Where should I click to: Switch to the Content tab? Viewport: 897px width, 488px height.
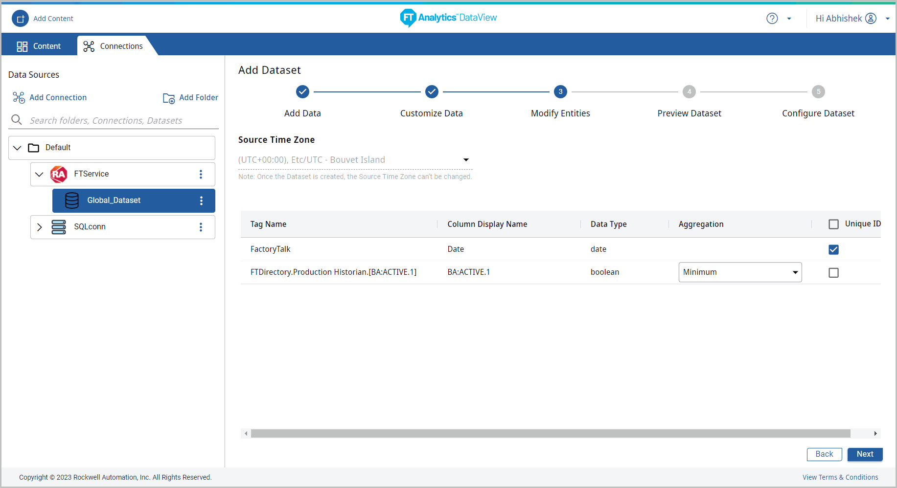tap(39, 46)
